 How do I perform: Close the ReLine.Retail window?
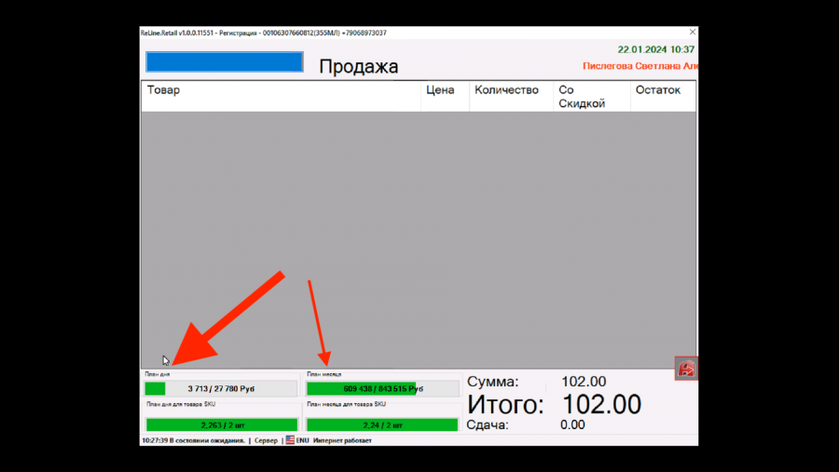pyautogui.click(x=692, y=33)
